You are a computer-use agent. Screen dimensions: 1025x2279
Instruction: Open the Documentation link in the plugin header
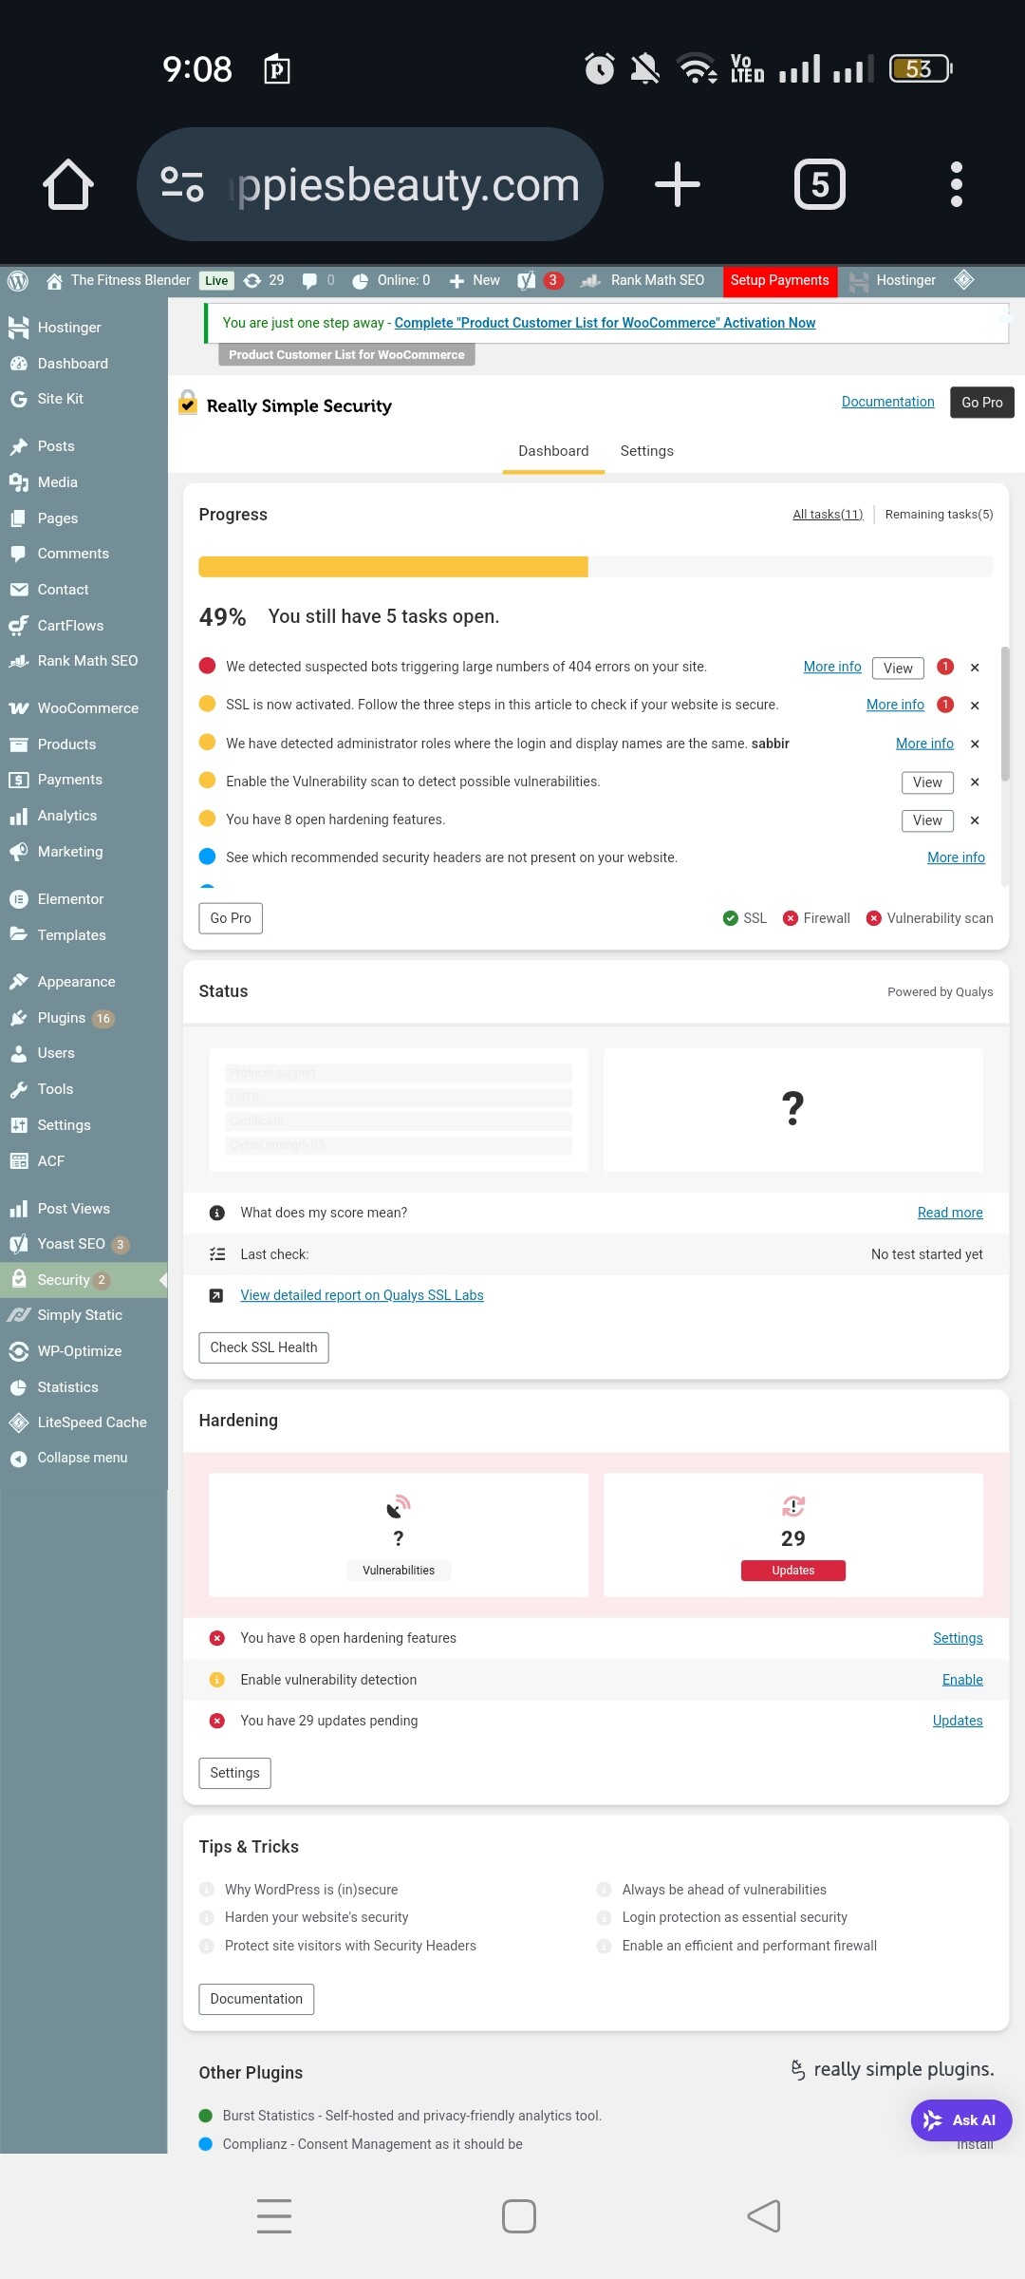click(888, 402)
